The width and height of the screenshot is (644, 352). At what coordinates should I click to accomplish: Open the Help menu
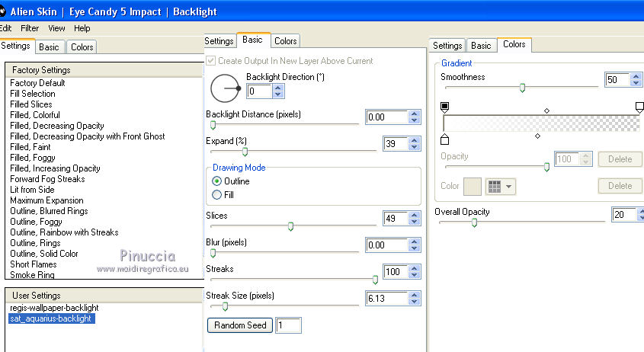82,28
